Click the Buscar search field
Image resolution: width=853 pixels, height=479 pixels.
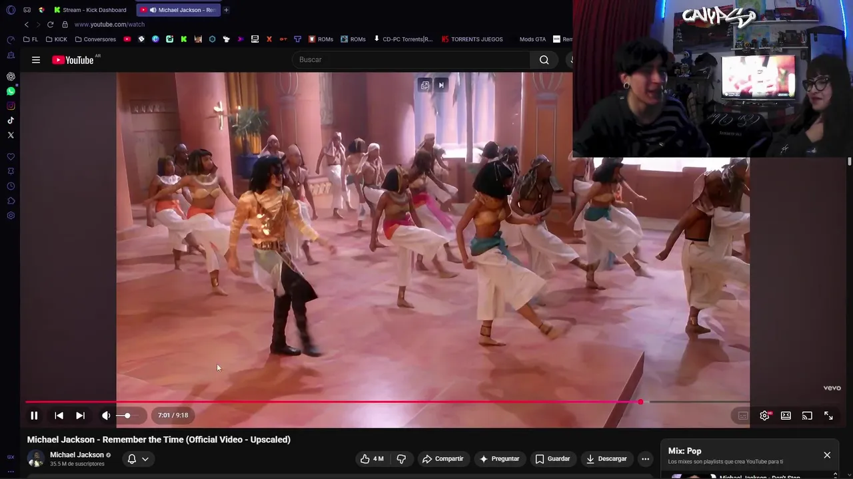pos(411,60)
